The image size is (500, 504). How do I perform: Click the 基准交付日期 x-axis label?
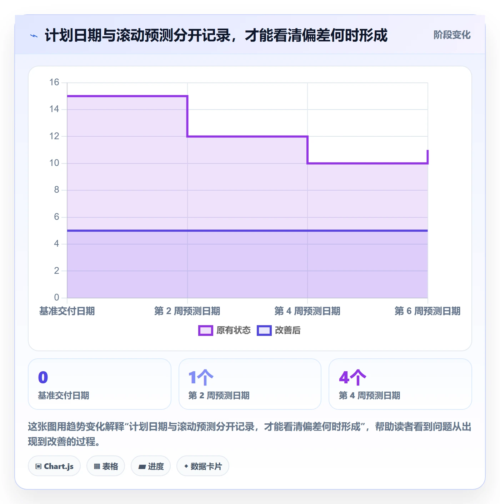[67, 311]
